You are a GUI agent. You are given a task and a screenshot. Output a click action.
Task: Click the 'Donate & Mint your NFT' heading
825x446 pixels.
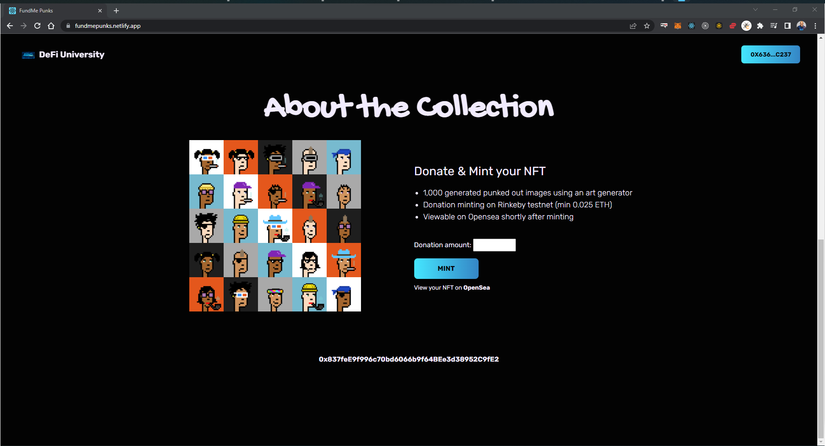(x=479, y=171)
